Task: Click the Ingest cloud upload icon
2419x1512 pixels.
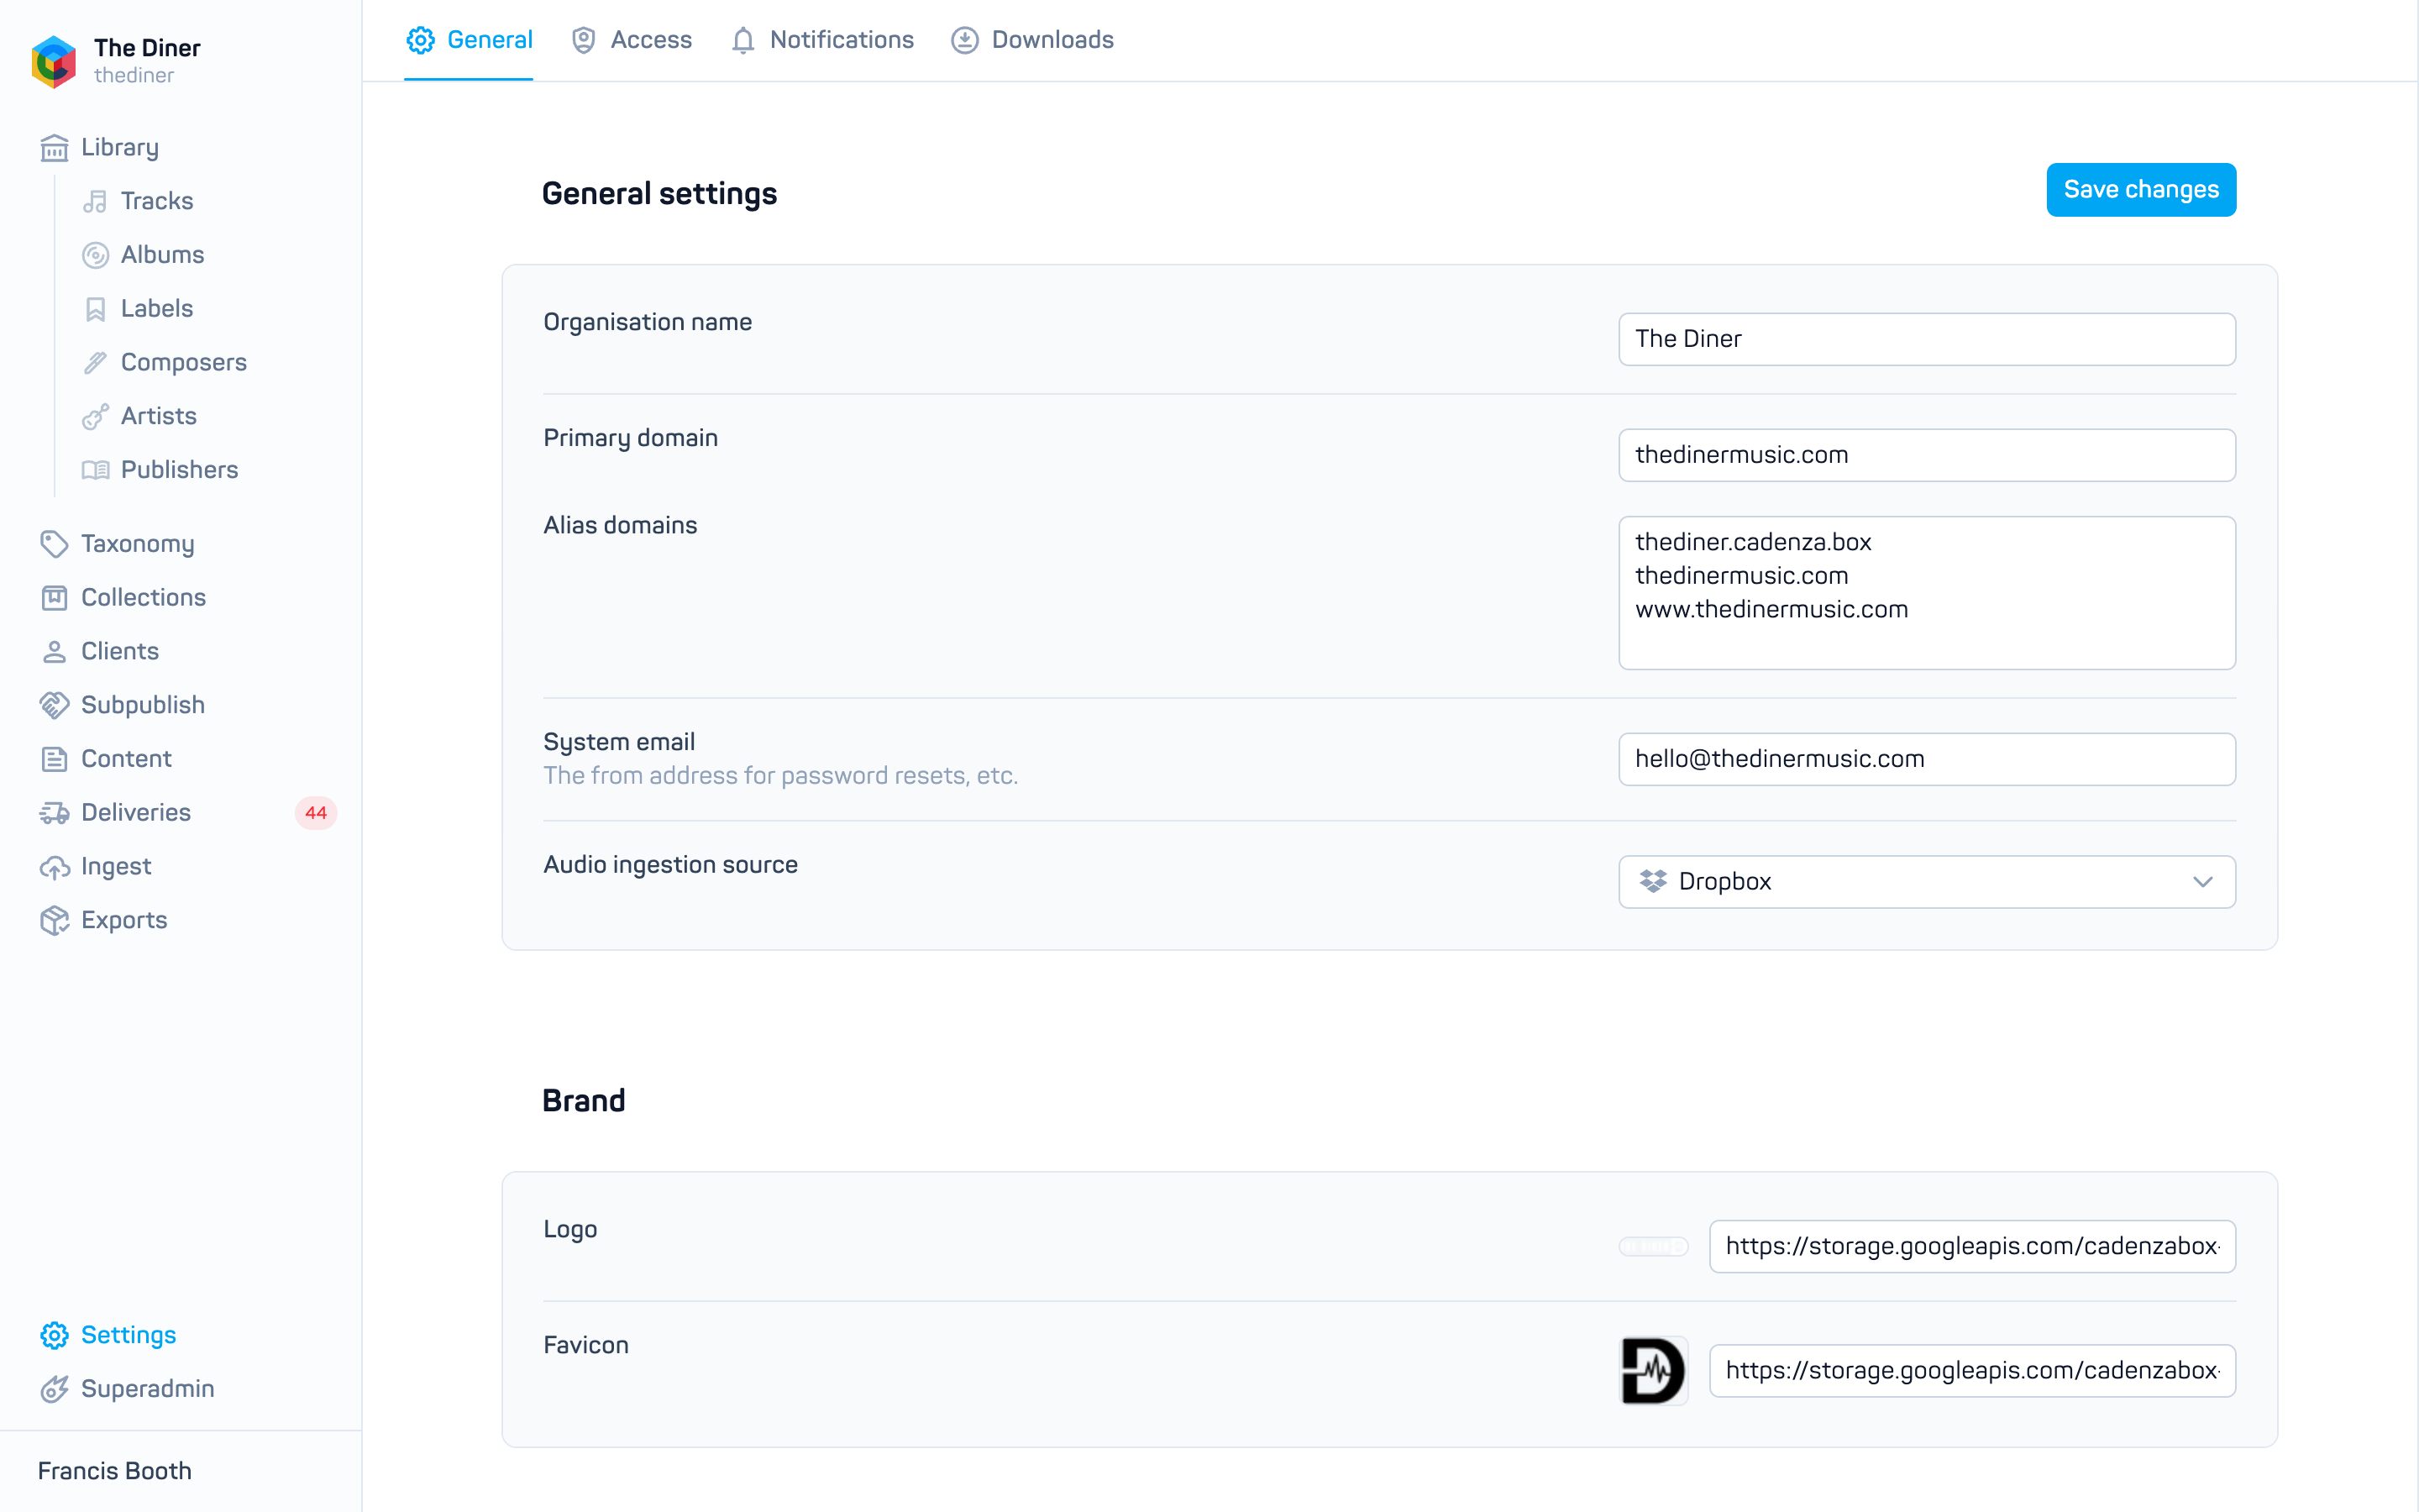Action: [x=54, y=867]
